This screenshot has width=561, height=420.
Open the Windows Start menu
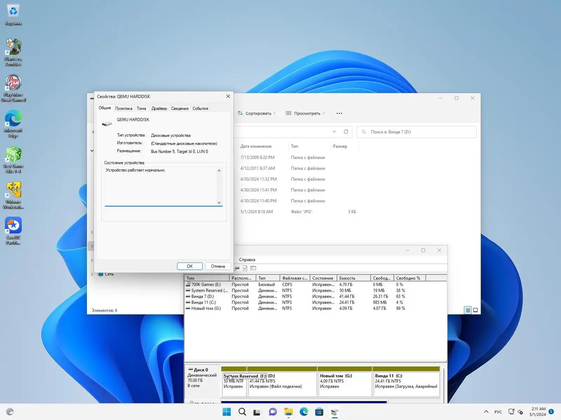click(x=227, y=412)
